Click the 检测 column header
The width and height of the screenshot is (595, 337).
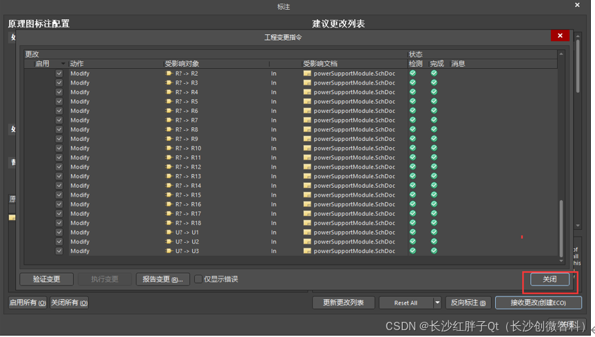pyautogui.click(x=416, y=64)
